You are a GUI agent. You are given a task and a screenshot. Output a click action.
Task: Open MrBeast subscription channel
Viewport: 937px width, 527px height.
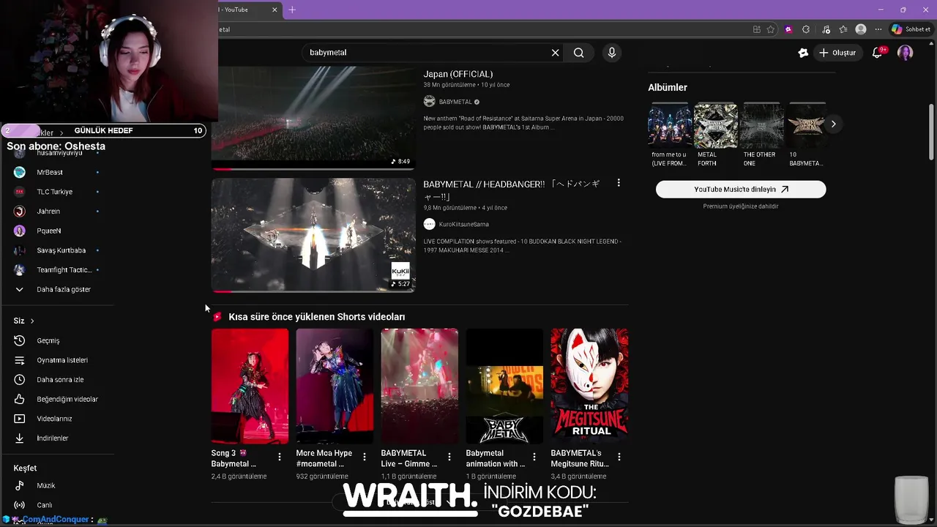click(57, 172)
